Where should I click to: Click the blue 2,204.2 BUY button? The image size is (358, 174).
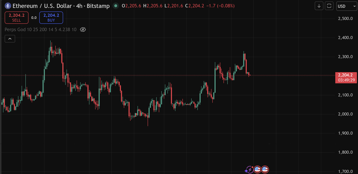tap(51, 18)
